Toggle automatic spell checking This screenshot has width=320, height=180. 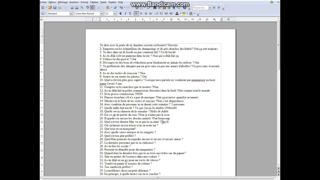click(x=92, y=8)
